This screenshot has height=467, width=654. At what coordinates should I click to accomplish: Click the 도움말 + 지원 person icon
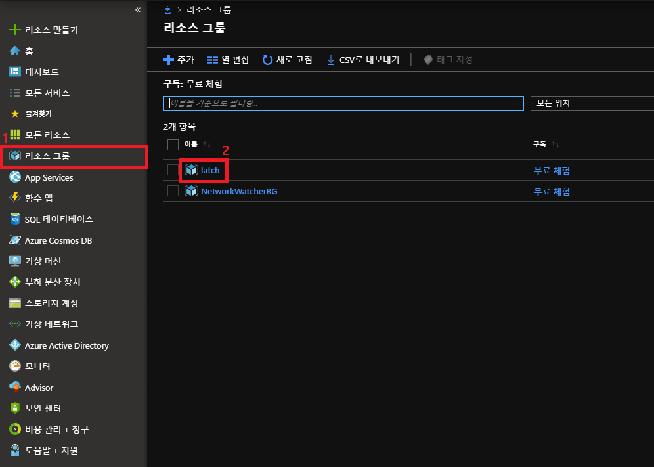tap(14, 450)
